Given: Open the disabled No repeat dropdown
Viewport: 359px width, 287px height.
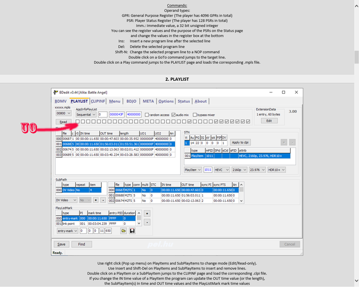Looking at the screenshot, I should (x=85, y=200).
